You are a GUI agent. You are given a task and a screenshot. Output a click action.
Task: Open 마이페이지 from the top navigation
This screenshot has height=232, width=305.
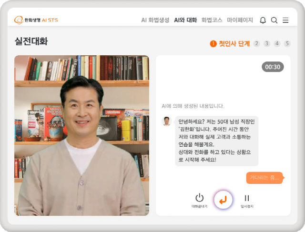click(240, 20)
